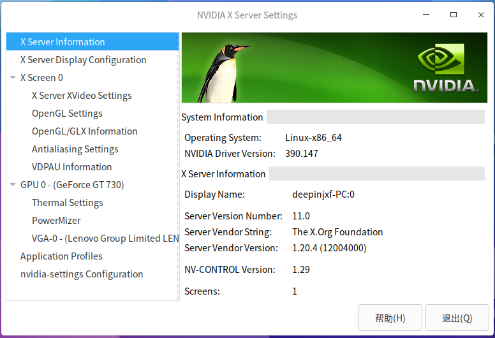Open Antialiasing Settings
Screen dimensions: 495x338
75,149
